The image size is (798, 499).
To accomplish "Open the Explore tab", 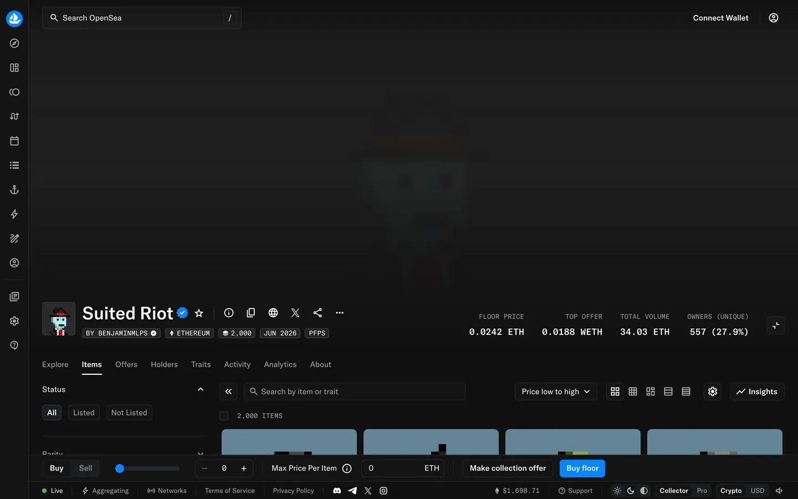I will [55, 365].
